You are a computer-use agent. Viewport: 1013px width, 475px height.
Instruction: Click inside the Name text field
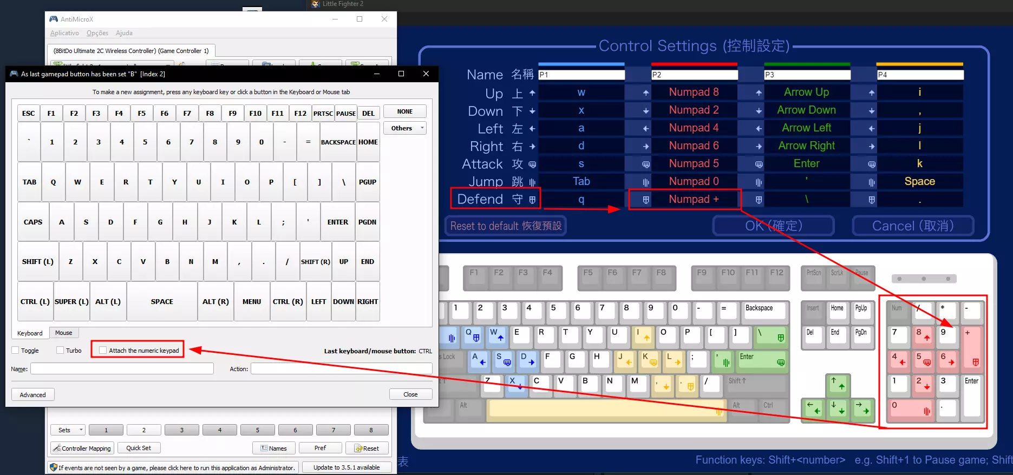click(122, 369)
